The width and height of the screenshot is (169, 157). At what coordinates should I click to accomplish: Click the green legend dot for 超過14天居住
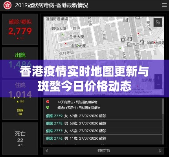48,108
